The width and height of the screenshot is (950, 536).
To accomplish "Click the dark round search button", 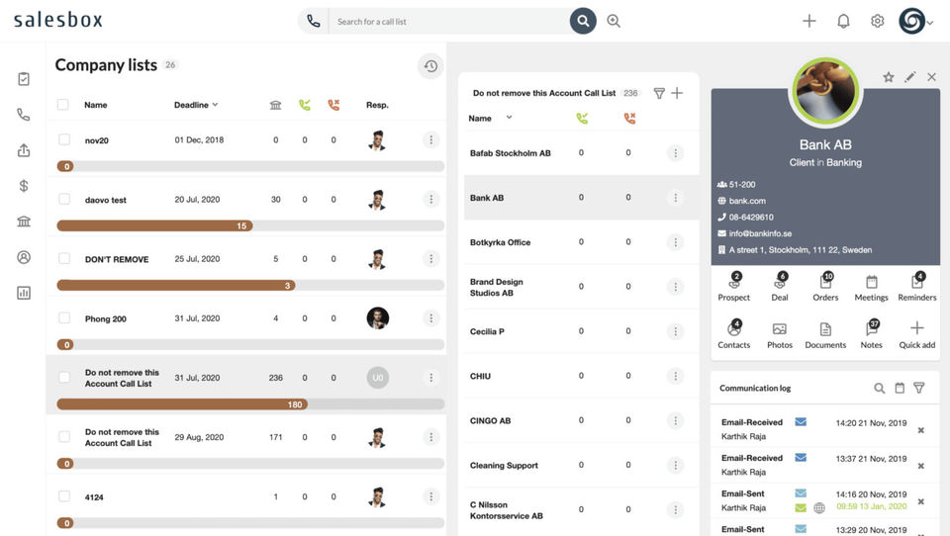I will pyautogui.click(x=583, y=21).
